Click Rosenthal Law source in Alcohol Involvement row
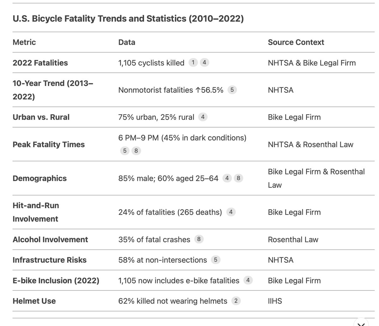This screenshot has width=379, height=326. click(293, 239)
